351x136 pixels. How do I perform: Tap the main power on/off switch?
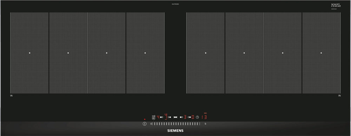click(x=144, y=124)
